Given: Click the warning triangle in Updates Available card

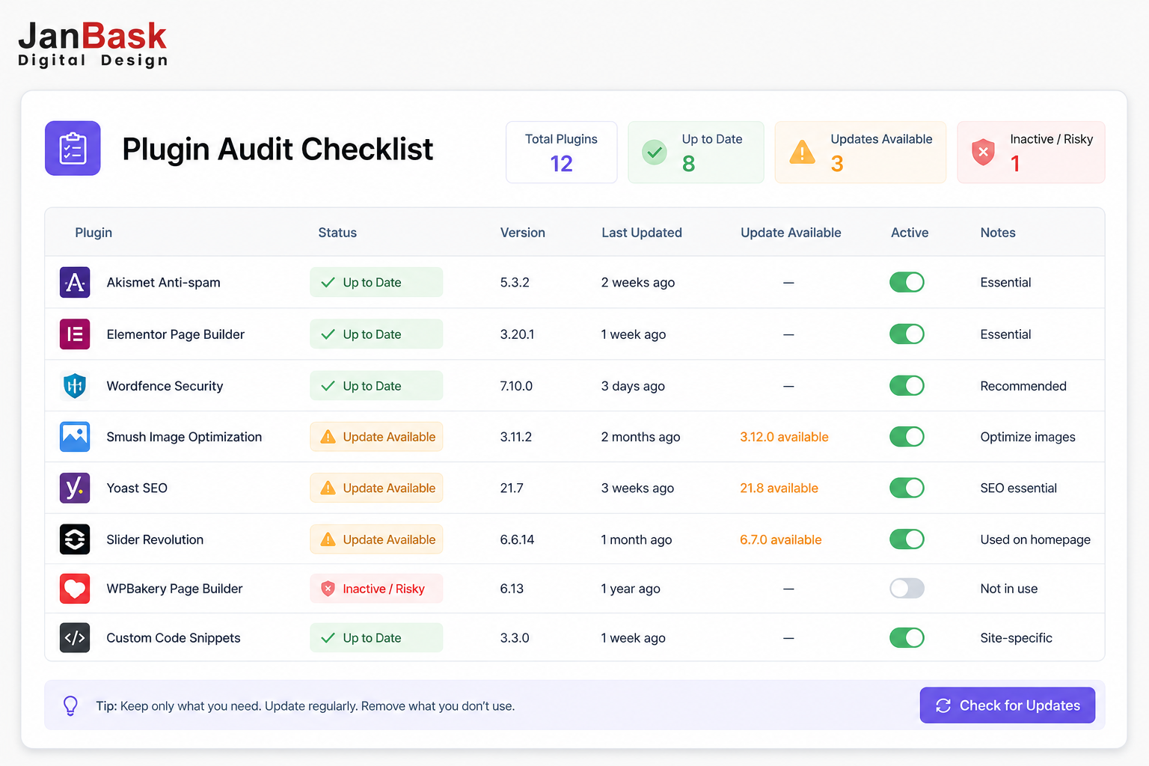Looking at the screenshot, I should pyautogui.click(x=803, y=152).
